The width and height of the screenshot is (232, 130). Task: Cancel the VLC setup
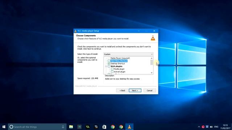point(150,91)
